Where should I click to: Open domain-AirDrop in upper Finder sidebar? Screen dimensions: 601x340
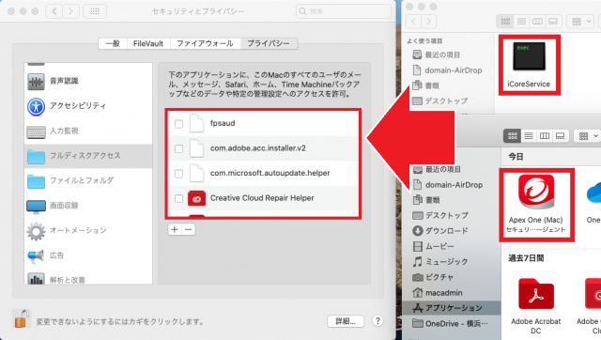pyautogui.click(x=447, y=70)
